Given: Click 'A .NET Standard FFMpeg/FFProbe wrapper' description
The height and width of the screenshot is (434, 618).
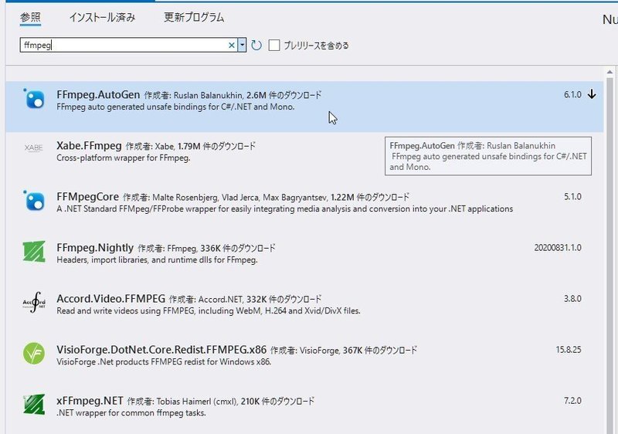Looking at the screenshot, I should 284,209.
